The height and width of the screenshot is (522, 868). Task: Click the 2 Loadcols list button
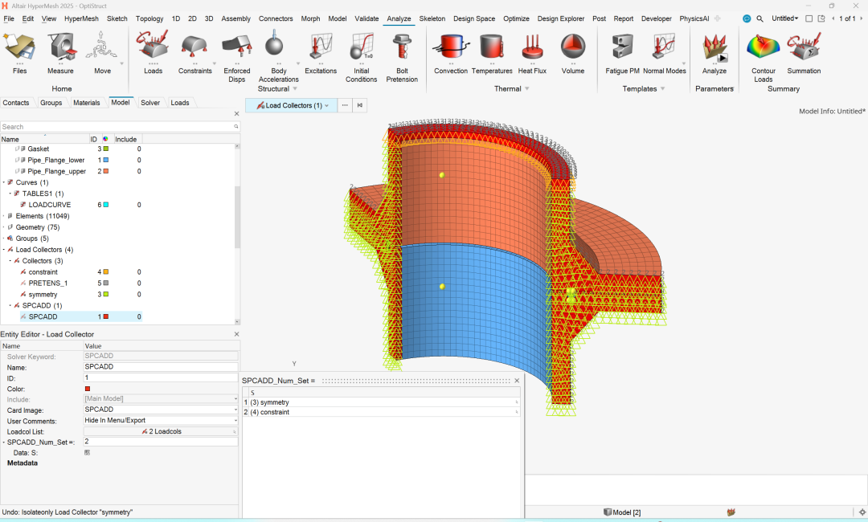pos(161,431)
